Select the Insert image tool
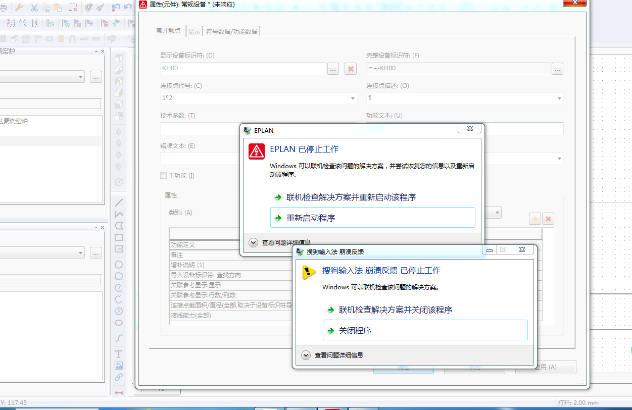 [x=119, y=366]
